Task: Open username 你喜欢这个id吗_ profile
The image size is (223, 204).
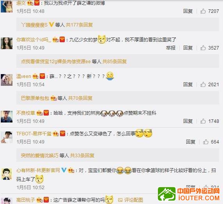Action: (34, 39)
